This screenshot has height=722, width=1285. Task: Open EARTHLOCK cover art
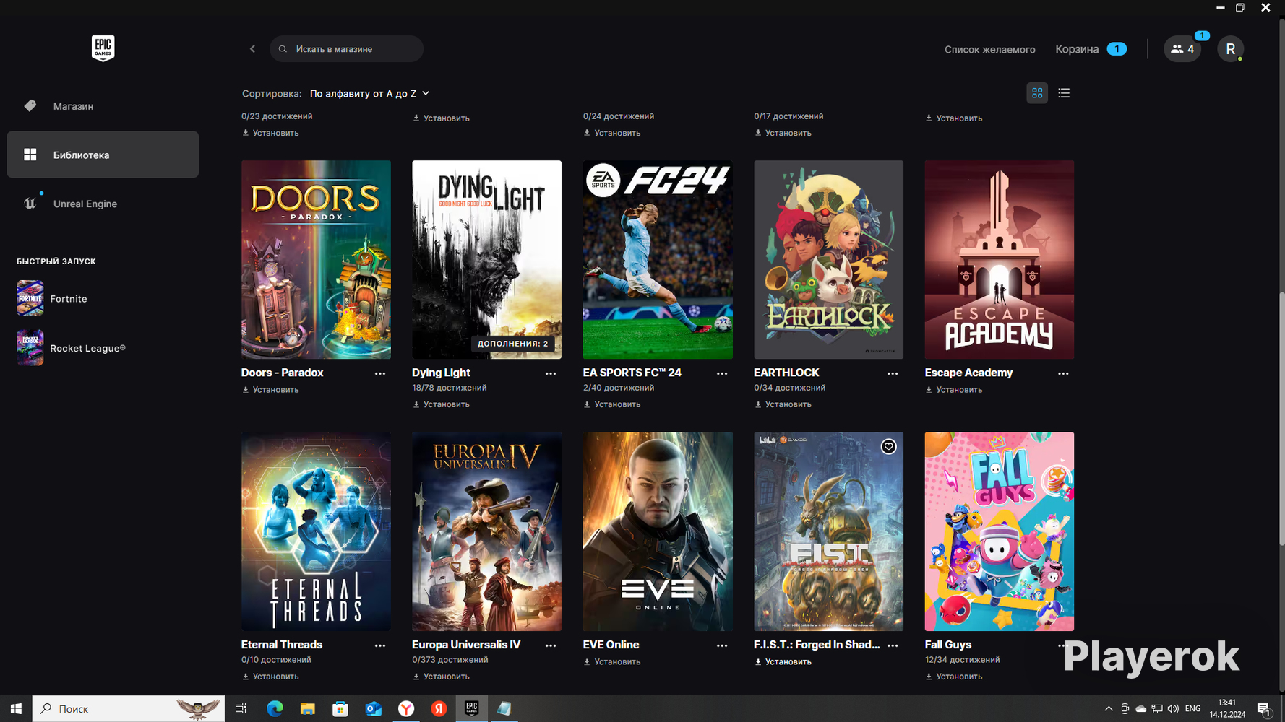pyautogui.click(x=828, y=260)
